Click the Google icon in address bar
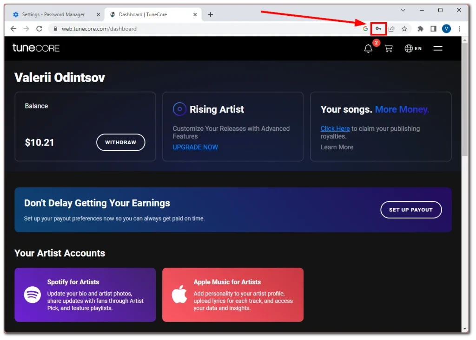This screenshot has width=476, height=340. (365, 29)
